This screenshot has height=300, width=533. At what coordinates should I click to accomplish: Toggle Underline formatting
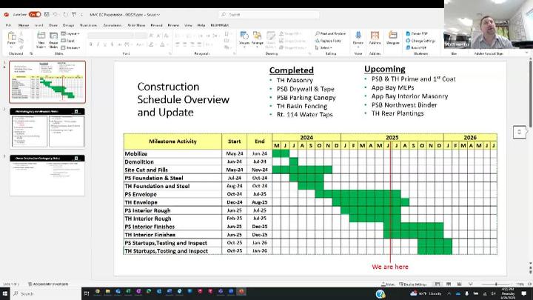pyautogui.click(x=105, y=44)
